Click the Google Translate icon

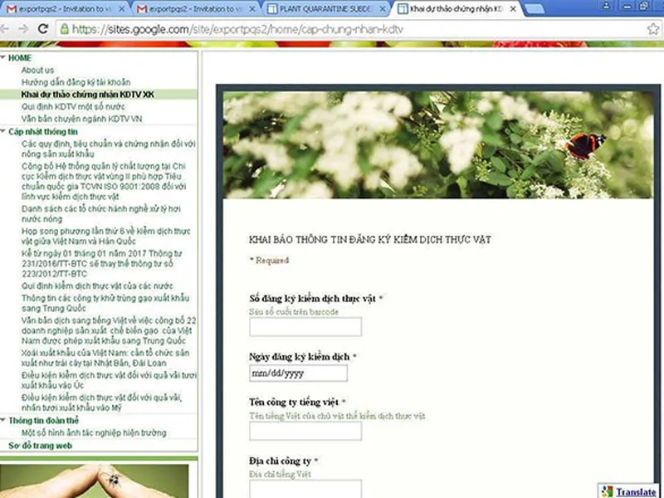(607, 491)
